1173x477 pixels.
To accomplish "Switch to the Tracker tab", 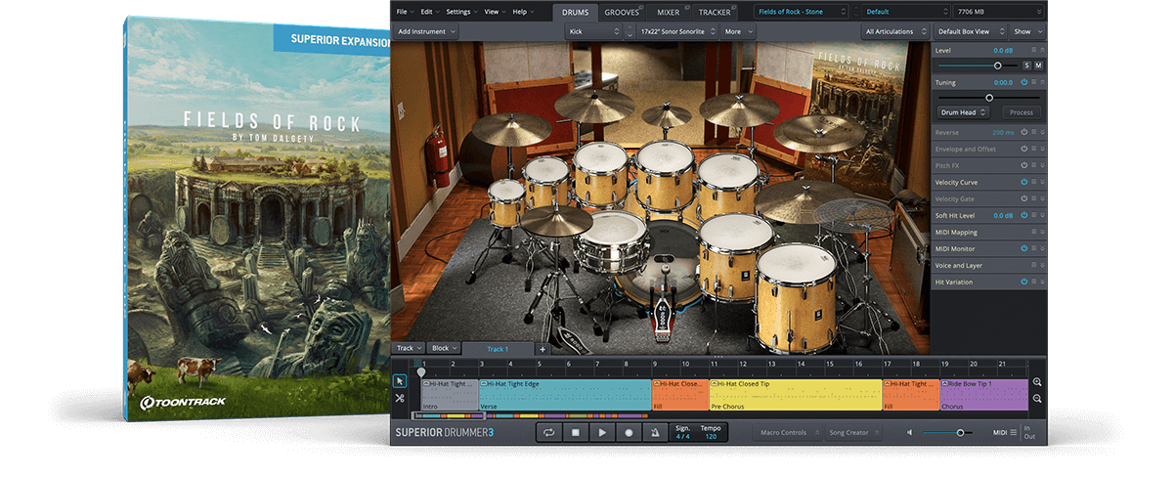I will point(716,12).
